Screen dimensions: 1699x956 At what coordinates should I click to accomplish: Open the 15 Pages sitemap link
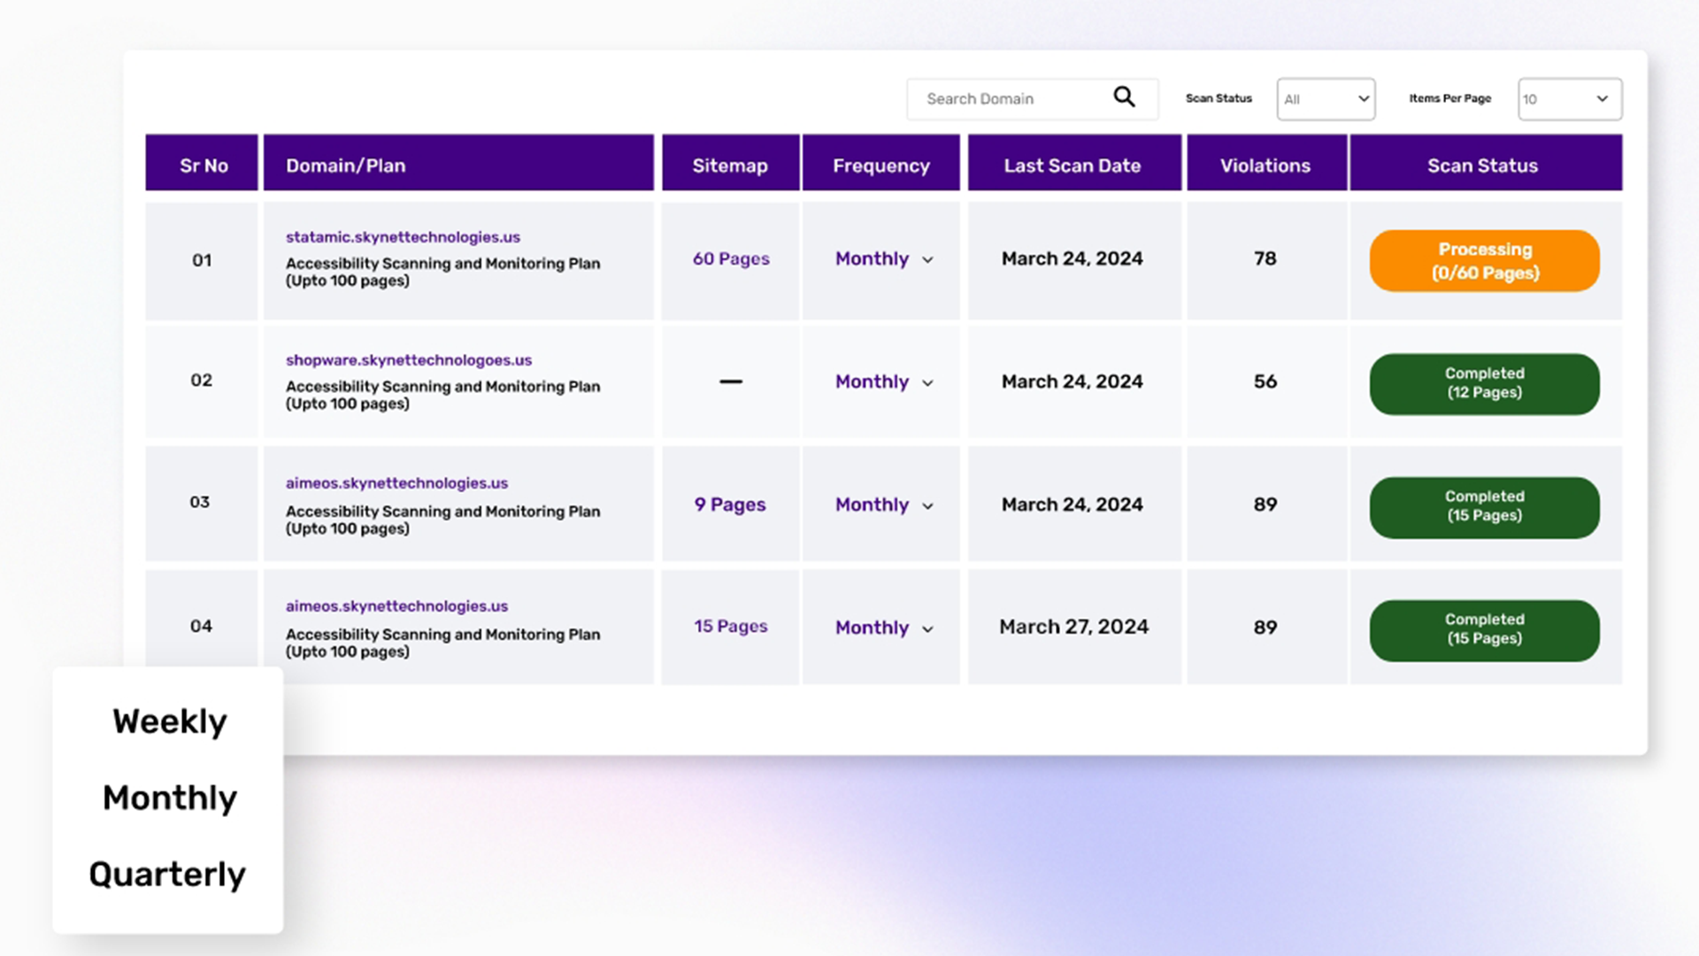tap(731, 627)
